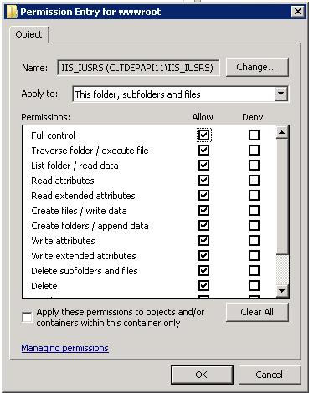
Task: Click the Clear All button
Action: tap(257, 312)
